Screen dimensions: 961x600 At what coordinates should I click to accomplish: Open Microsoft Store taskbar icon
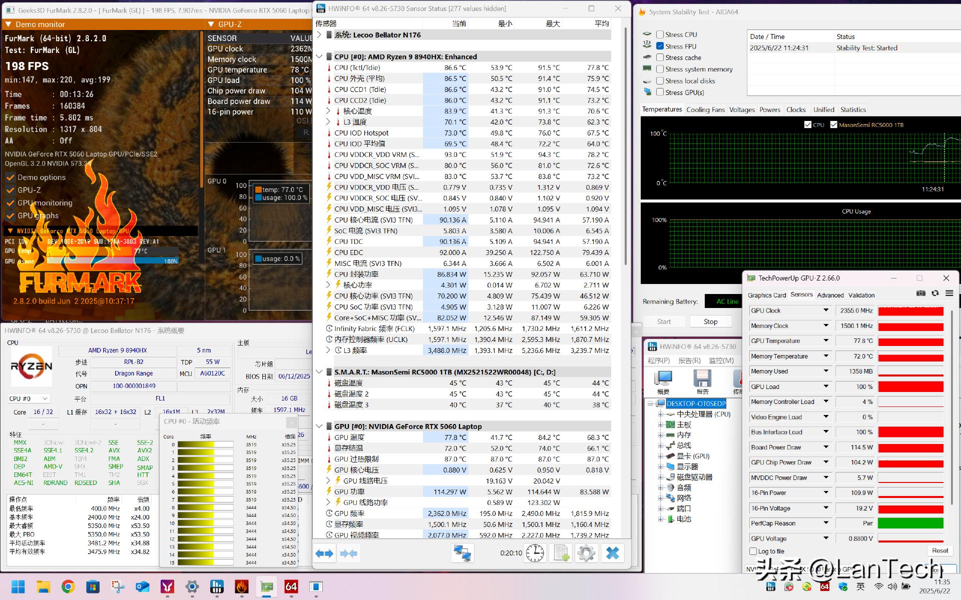point(93,586)
